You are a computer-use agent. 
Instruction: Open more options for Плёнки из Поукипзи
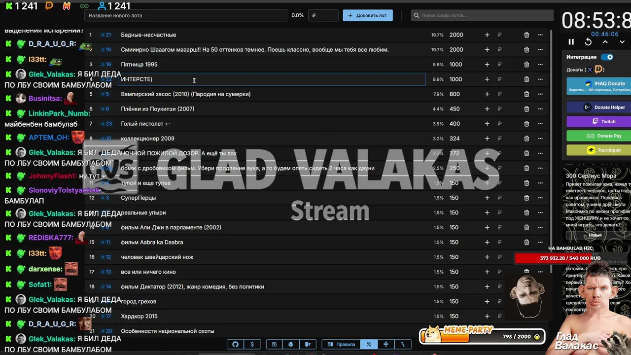point(540,109)
